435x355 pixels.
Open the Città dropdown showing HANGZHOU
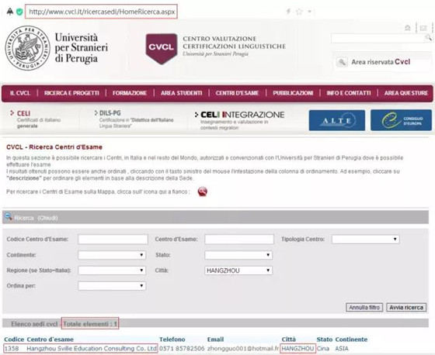[238, 271]
